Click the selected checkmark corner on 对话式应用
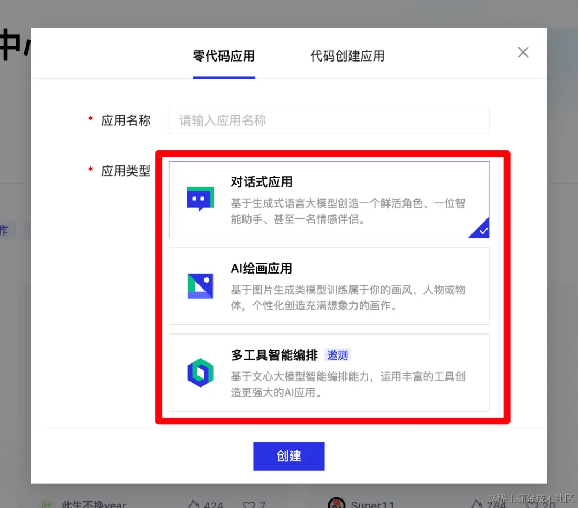The width and height of the screenshot is (578, 508). pos(481,229)
